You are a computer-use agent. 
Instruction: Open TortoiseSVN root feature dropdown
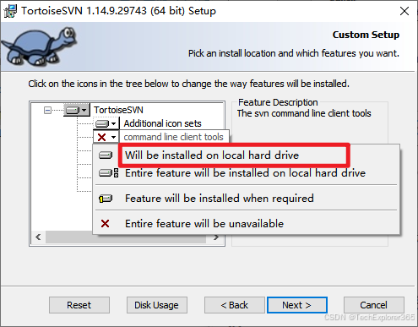click(76, 110)
